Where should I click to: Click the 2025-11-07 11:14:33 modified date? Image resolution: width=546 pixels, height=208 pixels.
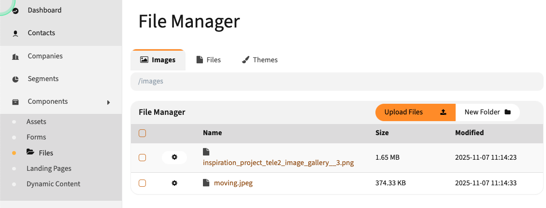tap(486, 183)
